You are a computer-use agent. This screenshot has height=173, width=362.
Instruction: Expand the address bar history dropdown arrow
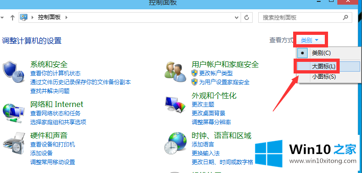(x=236, y=18)
